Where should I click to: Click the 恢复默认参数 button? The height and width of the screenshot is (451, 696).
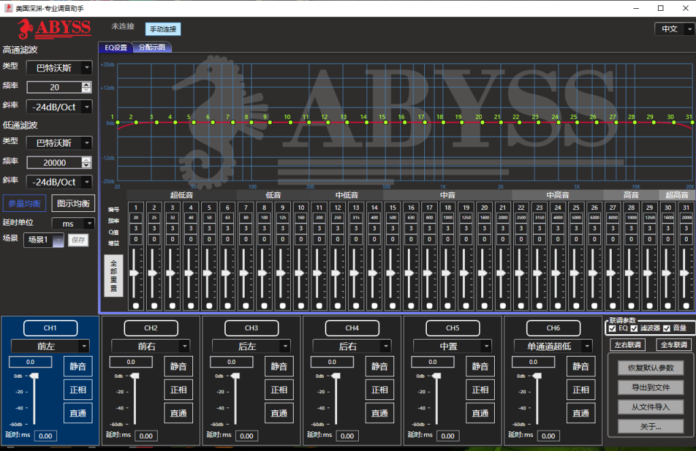pos(650,367)
